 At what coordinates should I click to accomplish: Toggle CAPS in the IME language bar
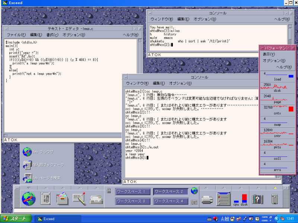(x=264, y=217)
